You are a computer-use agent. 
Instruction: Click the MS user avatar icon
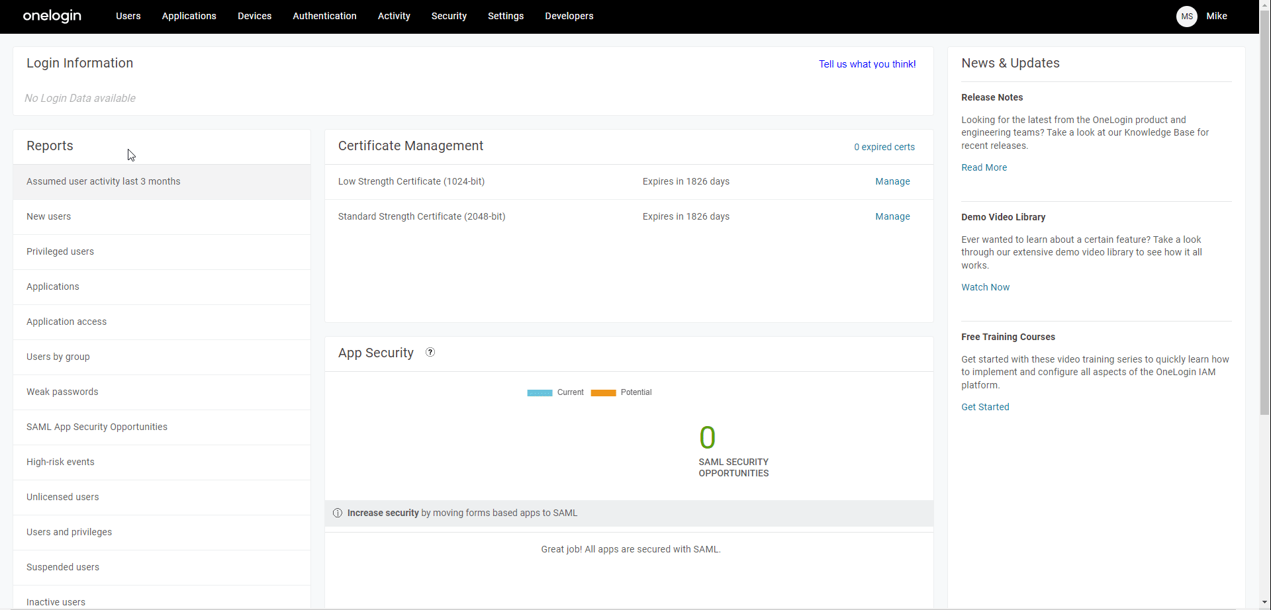pos(1186,17)
